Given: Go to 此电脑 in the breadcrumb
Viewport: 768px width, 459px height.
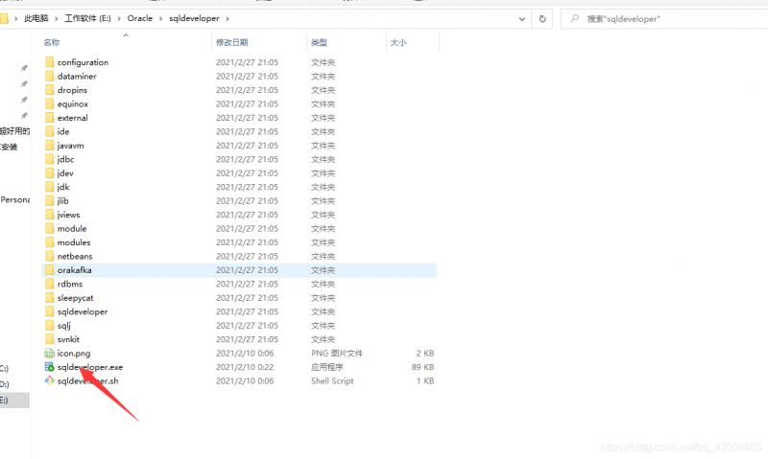Looking at the screenshot, I should pos(36,18).
